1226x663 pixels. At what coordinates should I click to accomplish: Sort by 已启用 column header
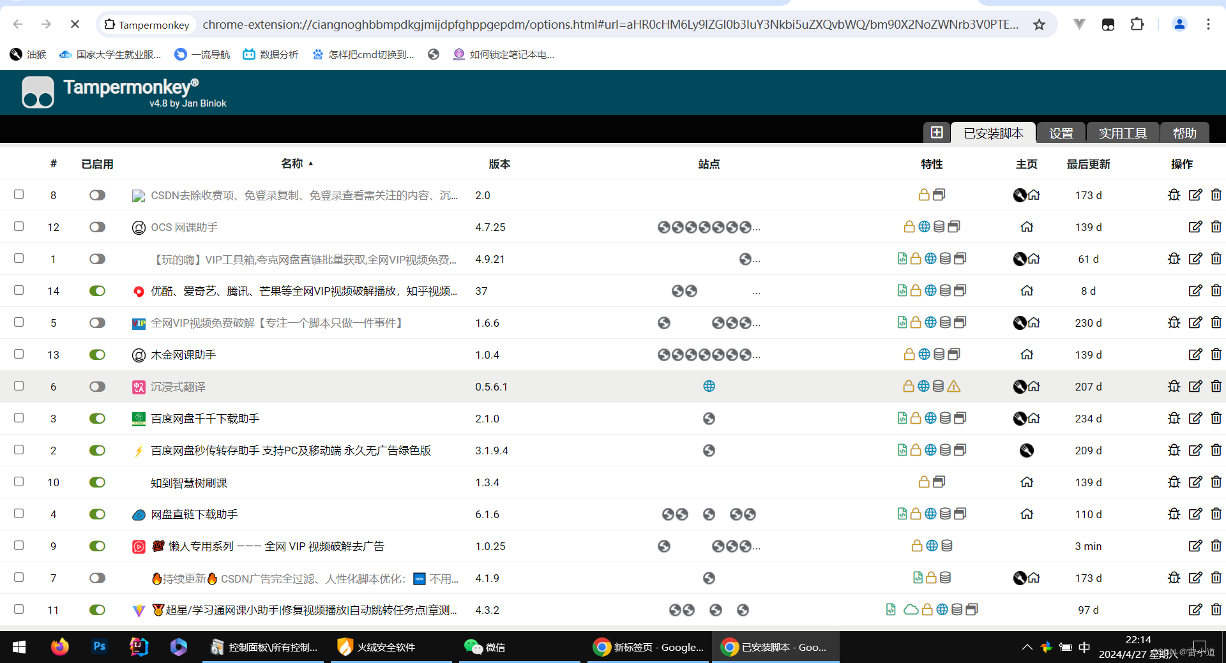tap(97, 164)
